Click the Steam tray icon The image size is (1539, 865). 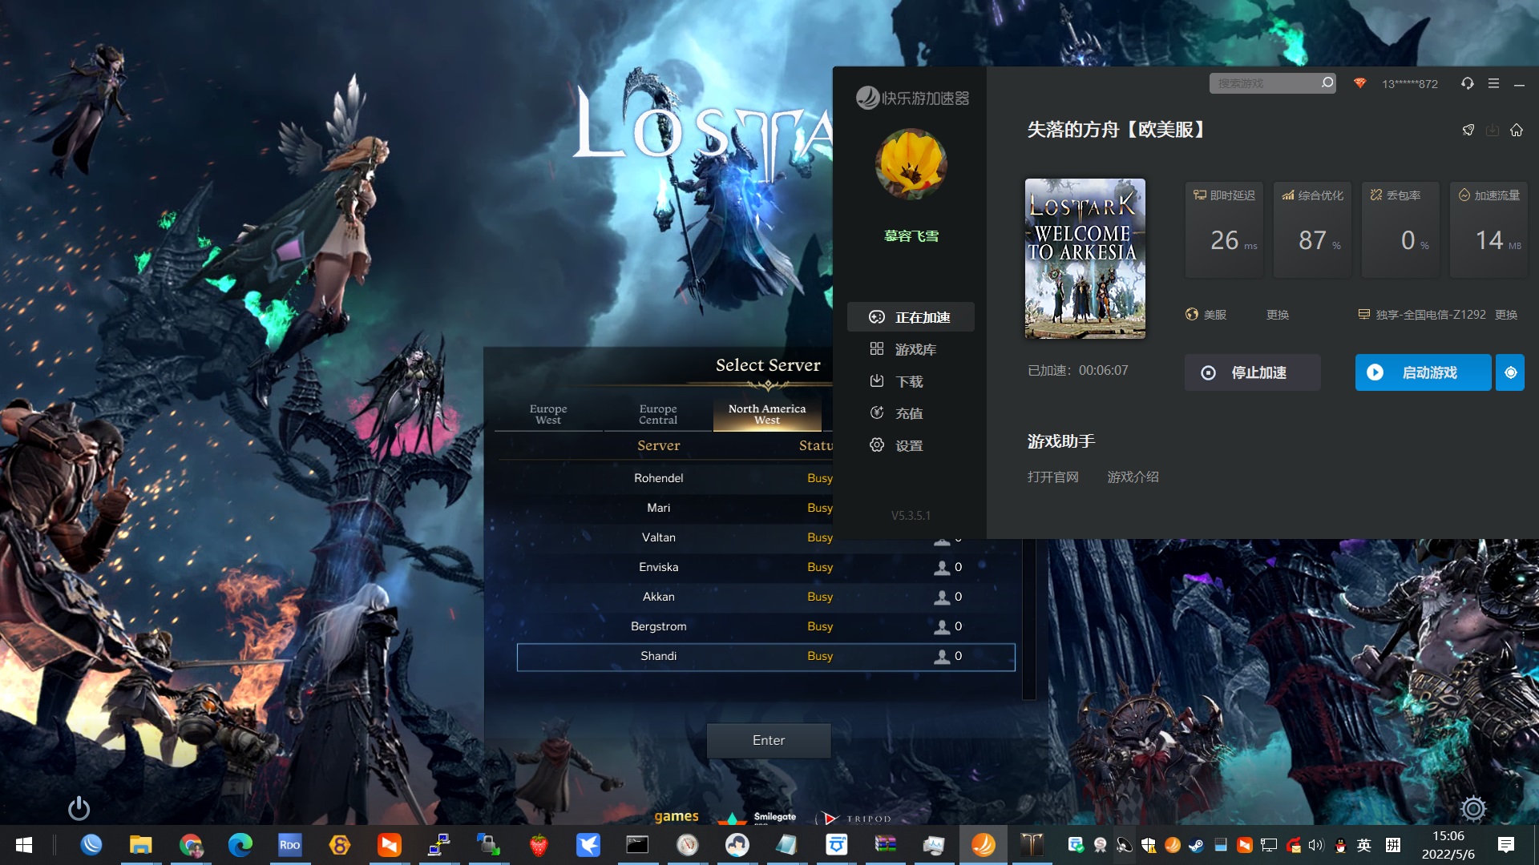[1196, 845]
